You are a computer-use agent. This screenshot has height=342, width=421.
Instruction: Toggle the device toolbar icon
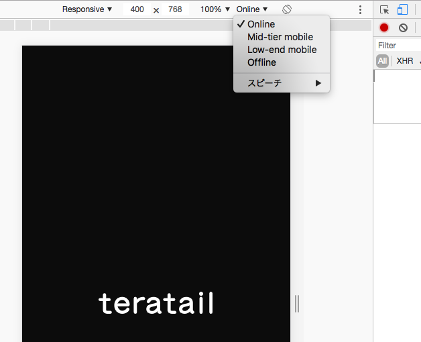402,9
